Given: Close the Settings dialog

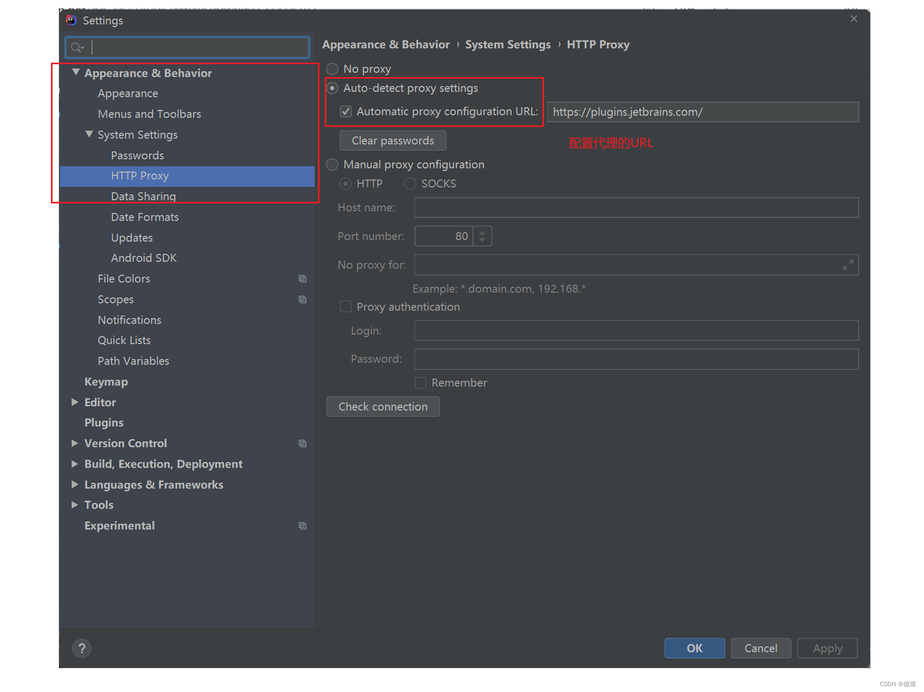Looking at the screenshot, I should 854,19.
